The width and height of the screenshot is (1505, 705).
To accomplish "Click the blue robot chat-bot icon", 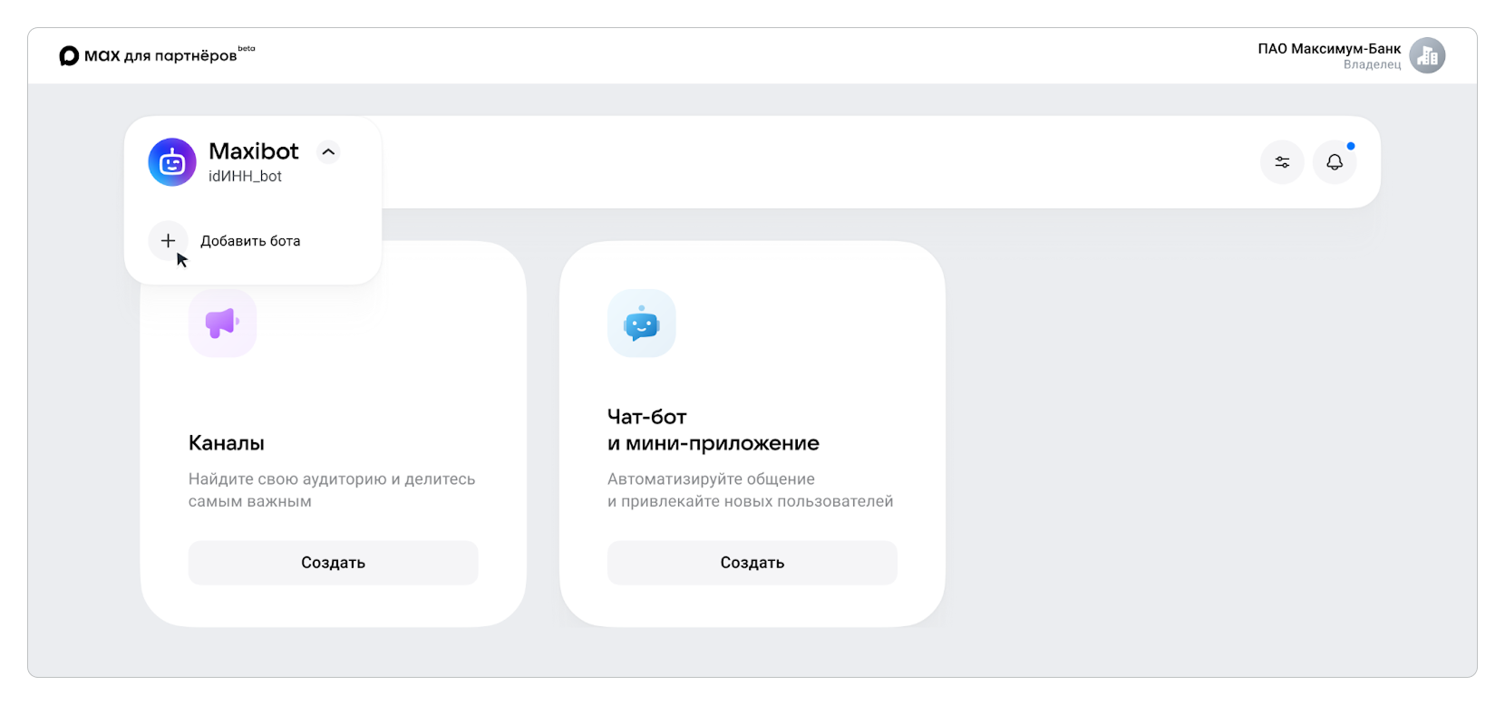I will click(x=641, y=324).
